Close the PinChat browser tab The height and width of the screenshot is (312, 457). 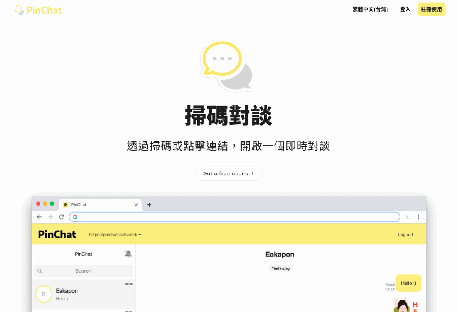coord(136,205)
